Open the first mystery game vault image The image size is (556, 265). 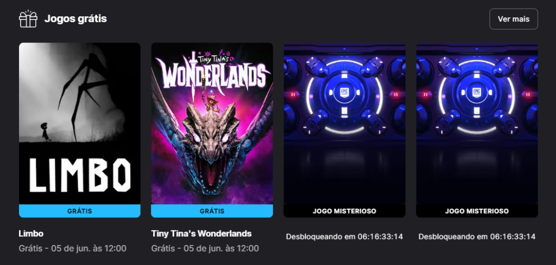point(344,124)
